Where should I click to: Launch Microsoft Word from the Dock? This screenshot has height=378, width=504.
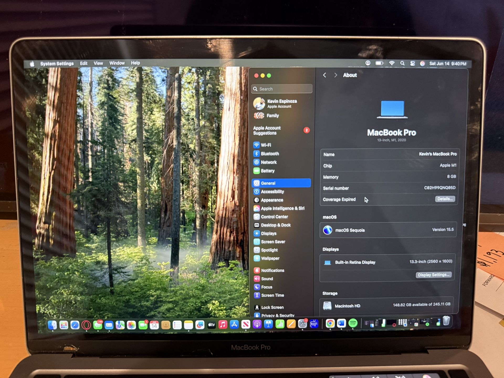click(342, 323)
